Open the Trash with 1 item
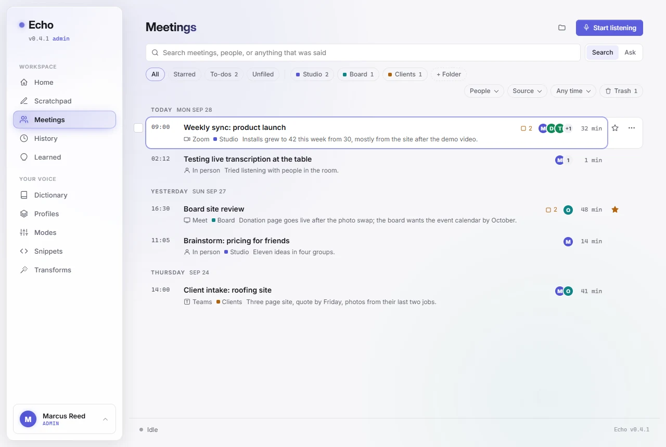 621,91
